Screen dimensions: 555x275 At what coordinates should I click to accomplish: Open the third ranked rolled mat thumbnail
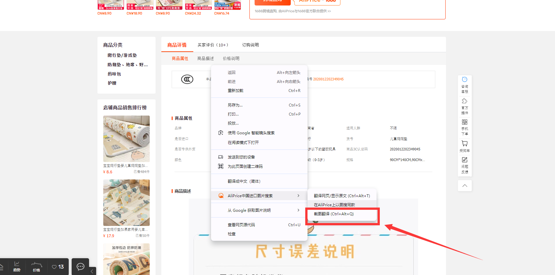click(126, 259)
